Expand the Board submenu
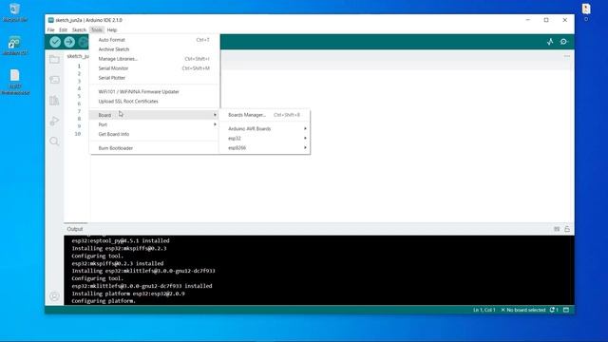The width and height of the screenshot is (608, 342). tap(154, 115)
